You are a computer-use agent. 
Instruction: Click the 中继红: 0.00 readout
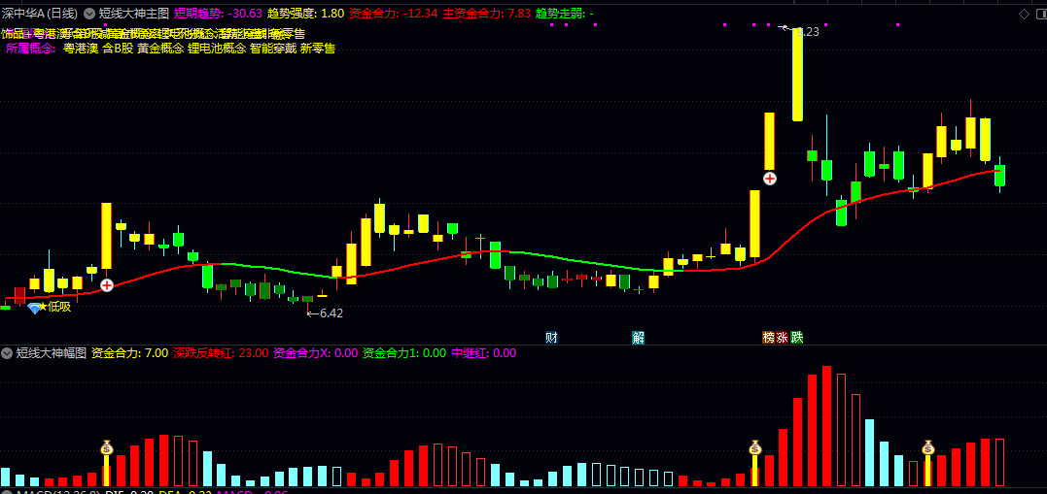[484, 353]
